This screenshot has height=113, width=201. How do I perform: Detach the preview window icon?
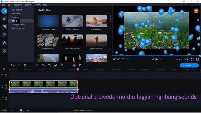198,59
